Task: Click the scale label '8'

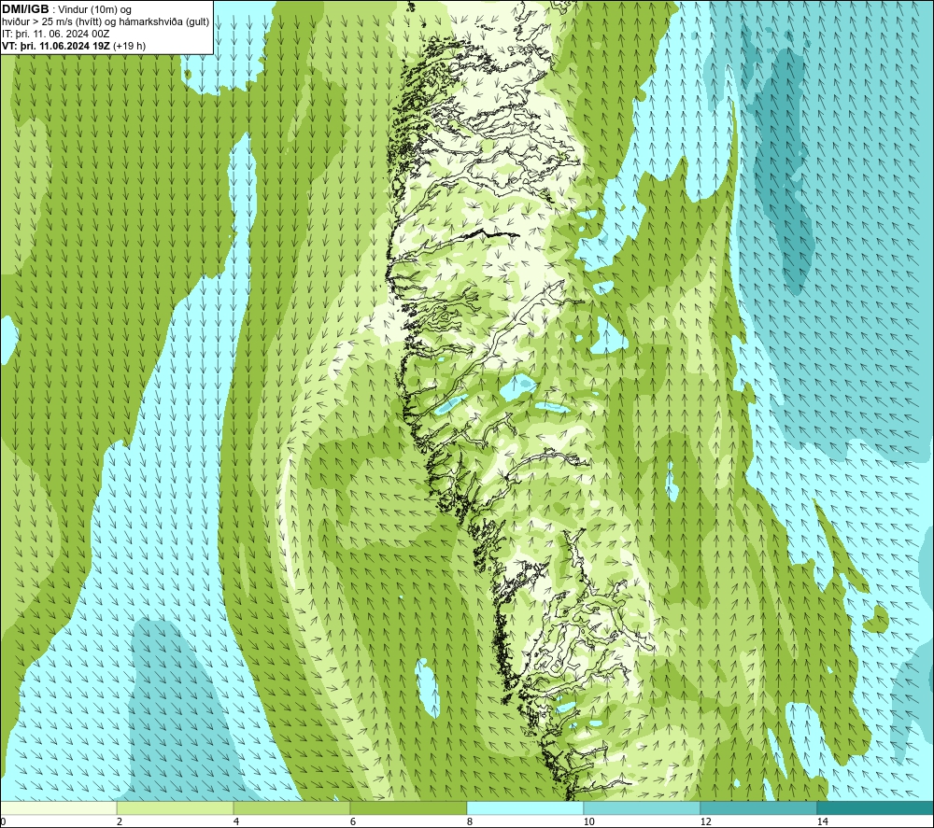Action: point(470,821)
